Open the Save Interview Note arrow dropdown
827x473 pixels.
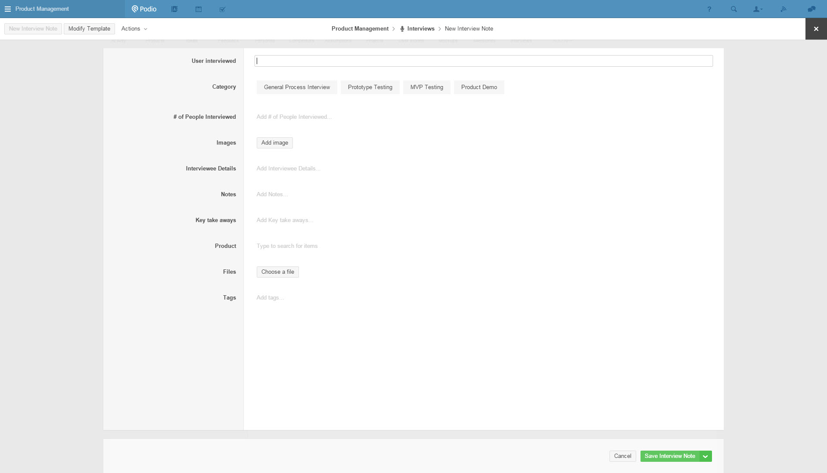(706, 456)
